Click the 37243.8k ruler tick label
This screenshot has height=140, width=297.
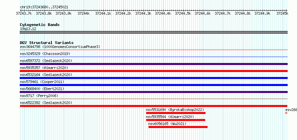(44, 13)
